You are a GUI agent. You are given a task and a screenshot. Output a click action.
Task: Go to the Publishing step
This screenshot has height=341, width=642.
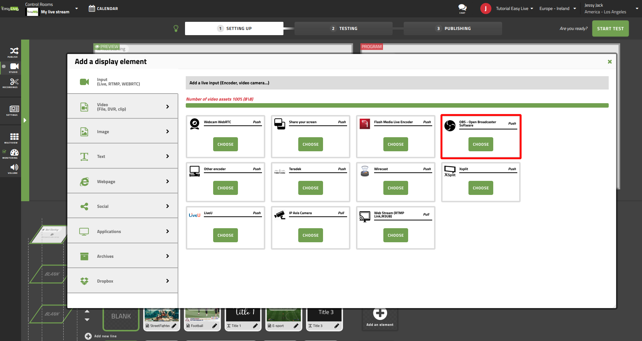coord(453,28)
